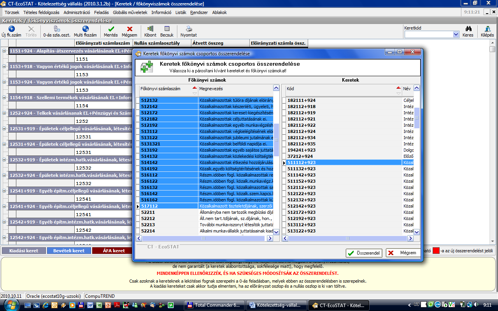Sort Főkönyvi számlaszám ascending with red arrow
498x311 pixels.
[195, 88]
